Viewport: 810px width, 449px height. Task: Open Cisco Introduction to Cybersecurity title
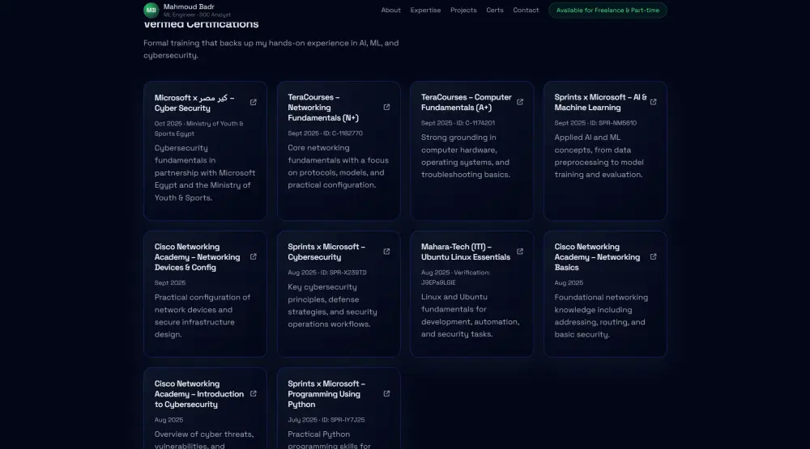pos(199,394)
